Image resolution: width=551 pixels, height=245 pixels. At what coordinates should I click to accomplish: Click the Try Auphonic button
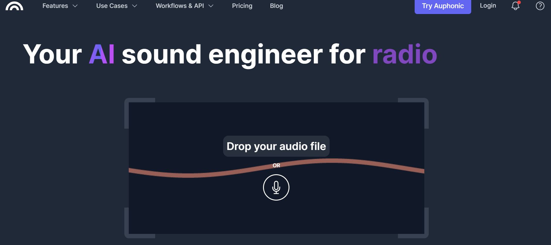[443, 6]
